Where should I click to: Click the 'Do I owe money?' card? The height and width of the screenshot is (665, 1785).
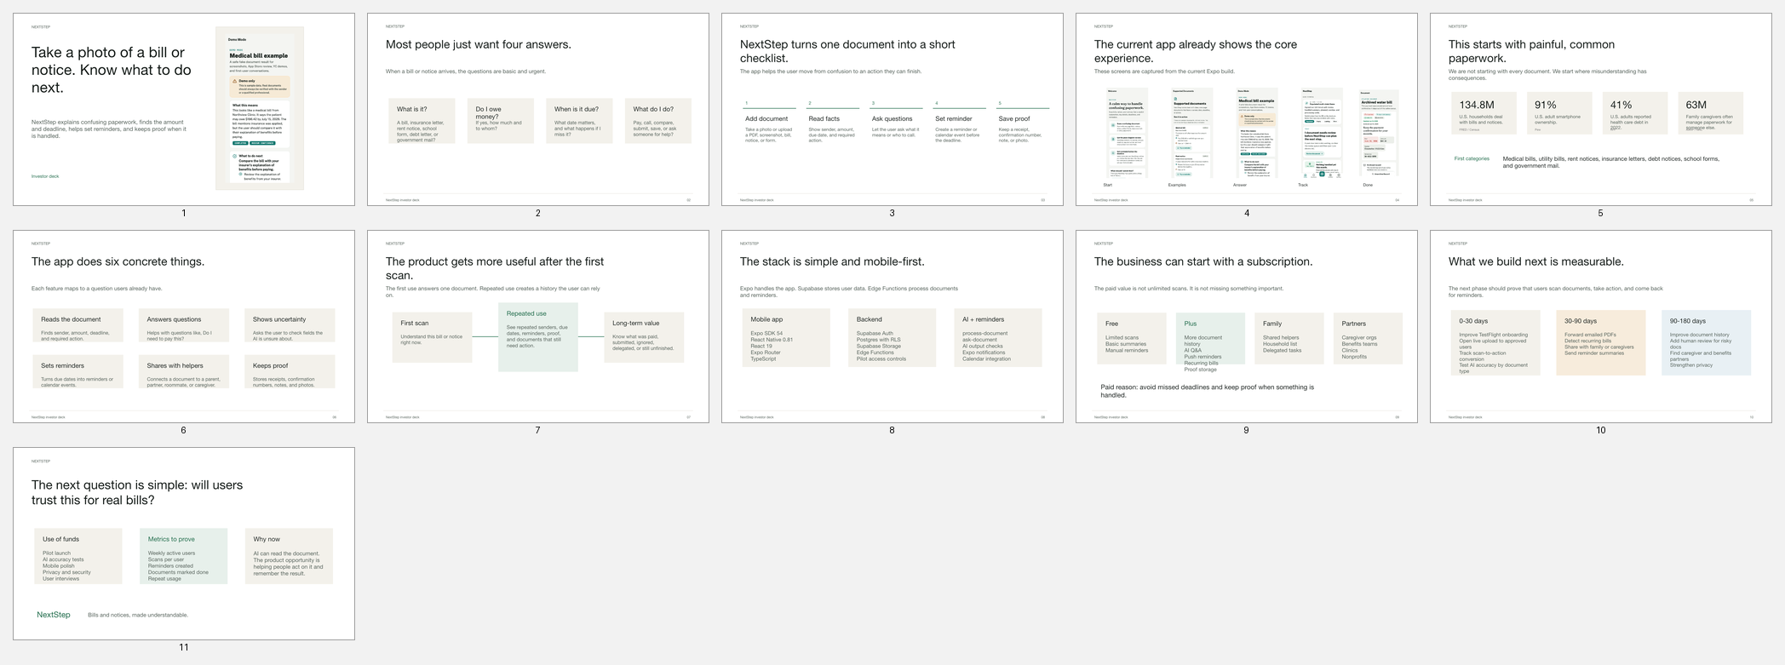coord(501,121)
